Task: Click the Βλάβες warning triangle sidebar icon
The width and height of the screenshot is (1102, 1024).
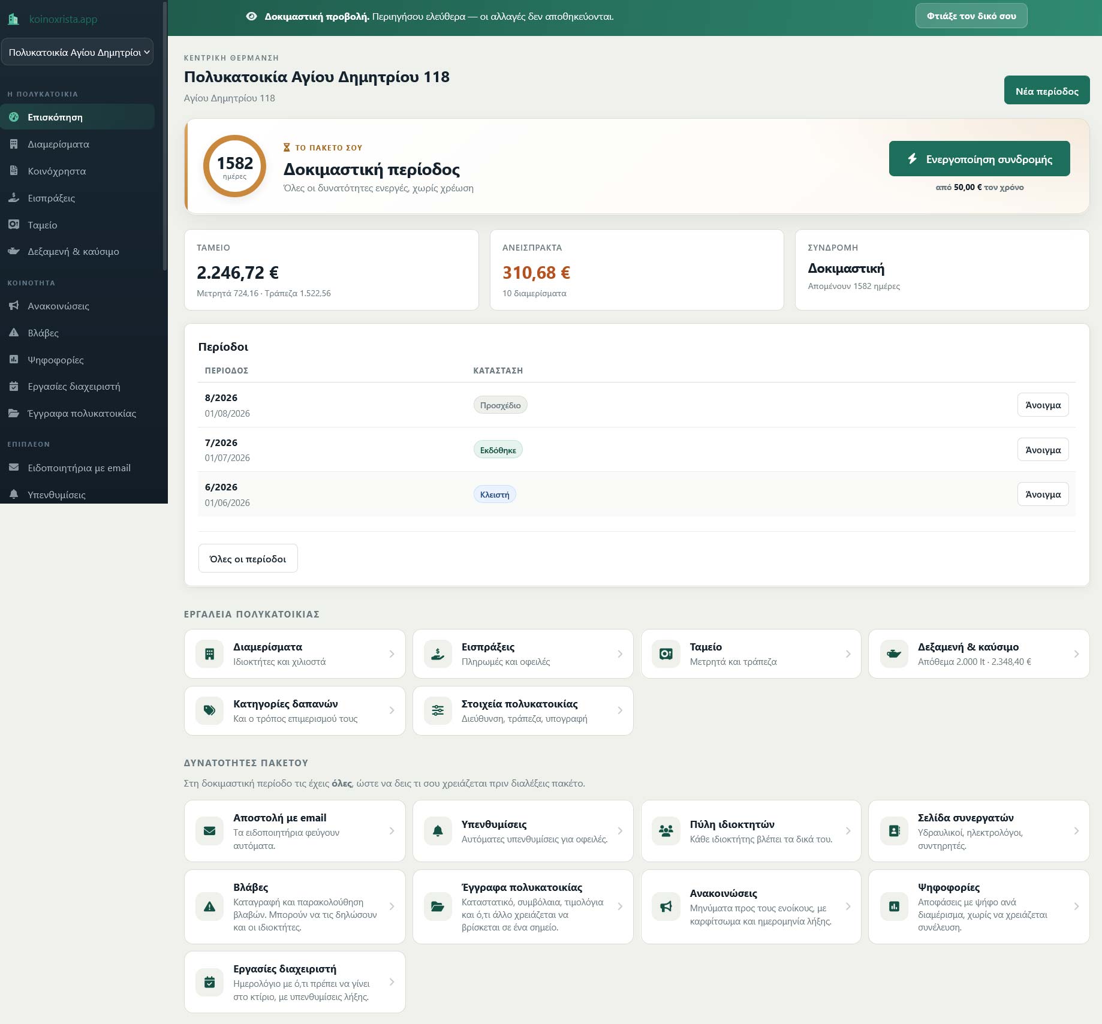Action: tap(14, 333)
